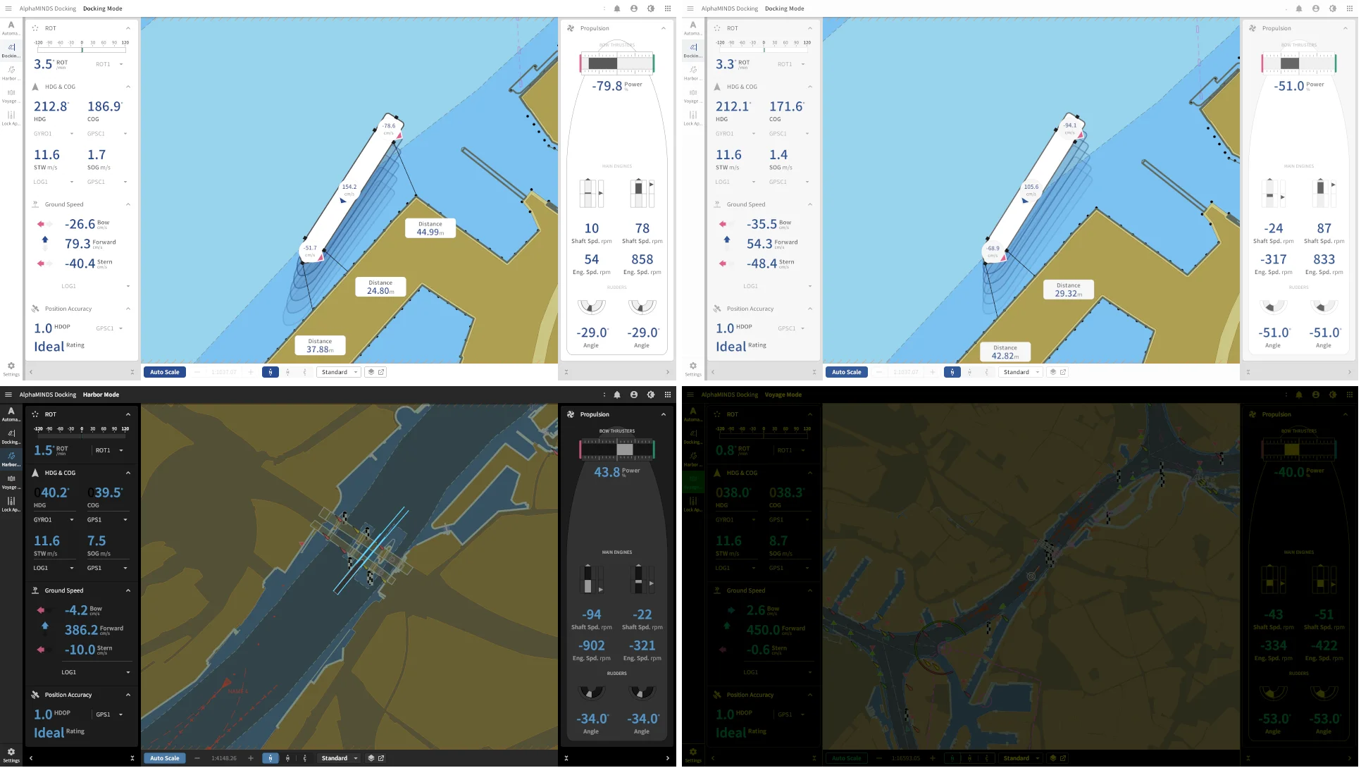Click the Distance 44.99m label on chart
1361x768 pixels.
coord(430,228)
